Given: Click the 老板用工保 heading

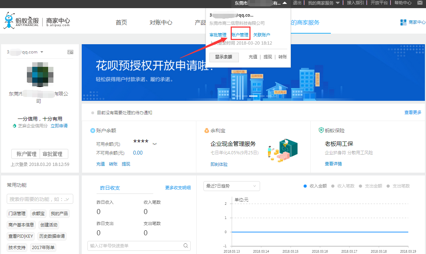Looking at the screenshot, I should click(x=339, y=144).
